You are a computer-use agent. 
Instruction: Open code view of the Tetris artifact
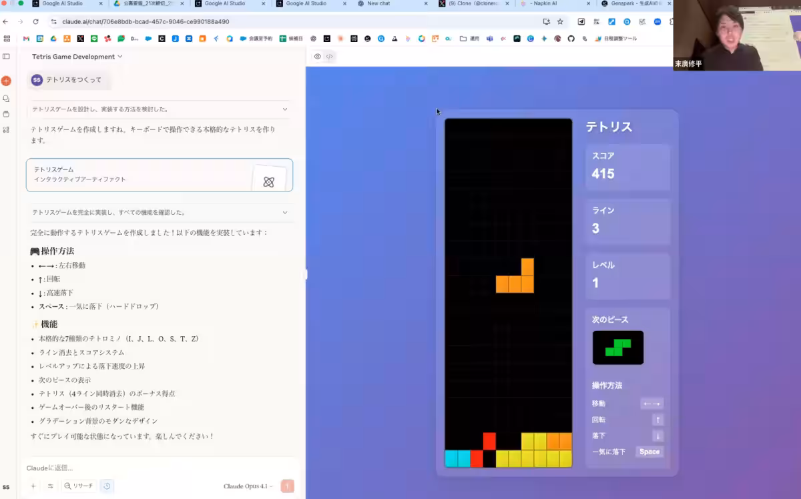point(328,57)
